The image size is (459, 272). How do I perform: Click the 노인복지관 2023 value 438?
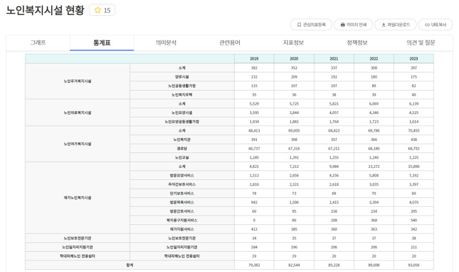(413, 140)
